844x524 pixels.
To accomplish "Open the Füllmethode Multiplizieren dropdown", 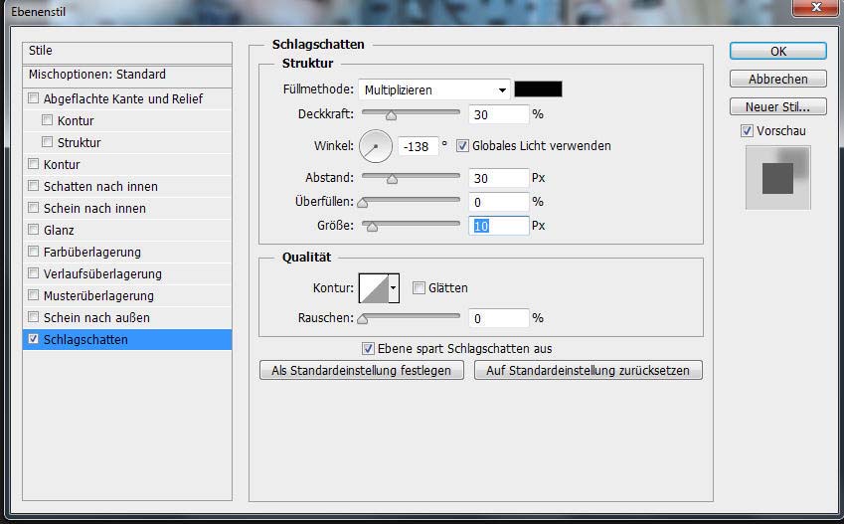I will [x=434, y=89].
